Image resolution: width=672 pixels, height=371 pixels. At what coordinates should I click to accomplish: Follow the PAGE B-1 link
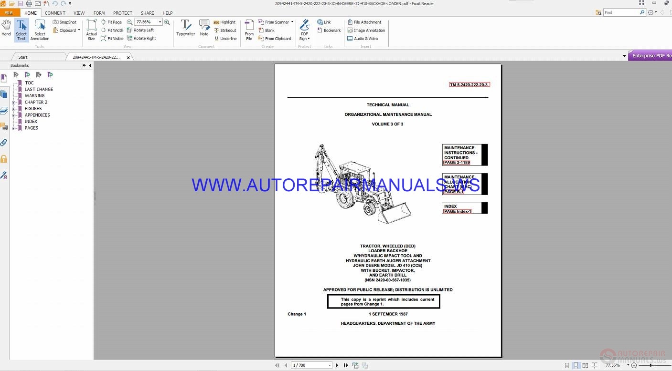tap(454, 192)
